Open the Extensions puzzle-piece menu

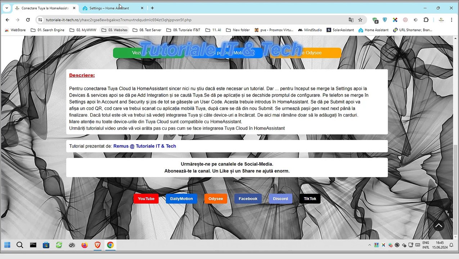[426, 20]
